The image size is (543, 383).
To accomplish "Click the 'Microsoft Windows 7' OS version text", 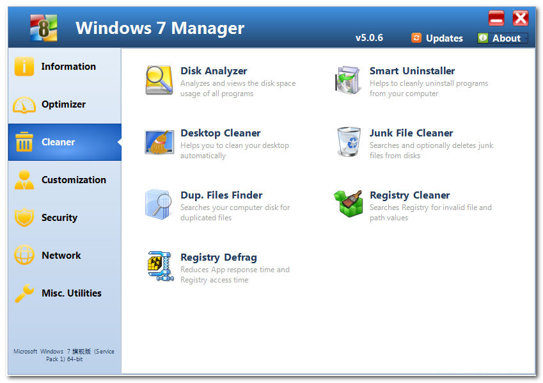I will click(64, 355).
